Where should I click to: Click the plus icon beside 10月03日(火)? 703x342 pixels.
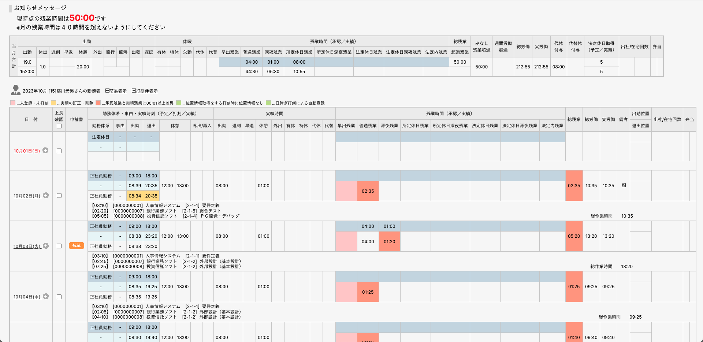coord(46,246)
